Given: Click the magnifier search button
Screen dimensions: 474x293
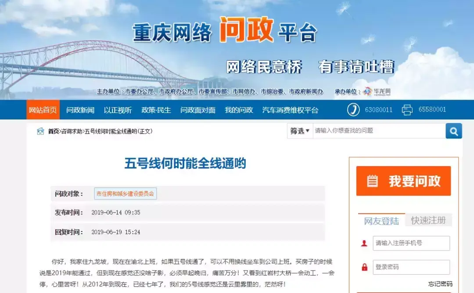Looking at the screenshot, I should [x=453, y=131].
